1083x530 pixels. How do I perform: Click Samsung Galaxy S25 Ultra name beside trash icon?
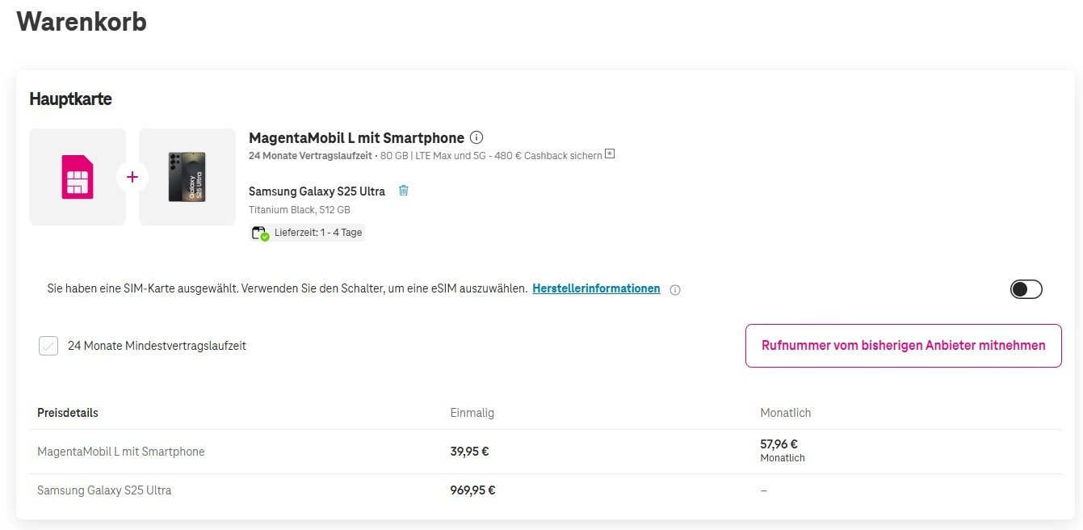[317, 191]
